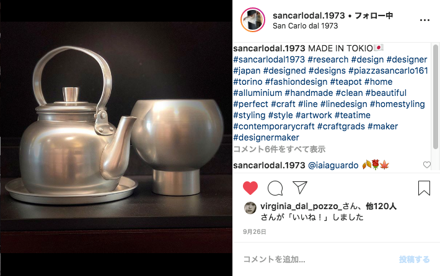This screenshot has height=276, width=440.
Task: Open the 他120人 likes list
Action: coord(381,207)
